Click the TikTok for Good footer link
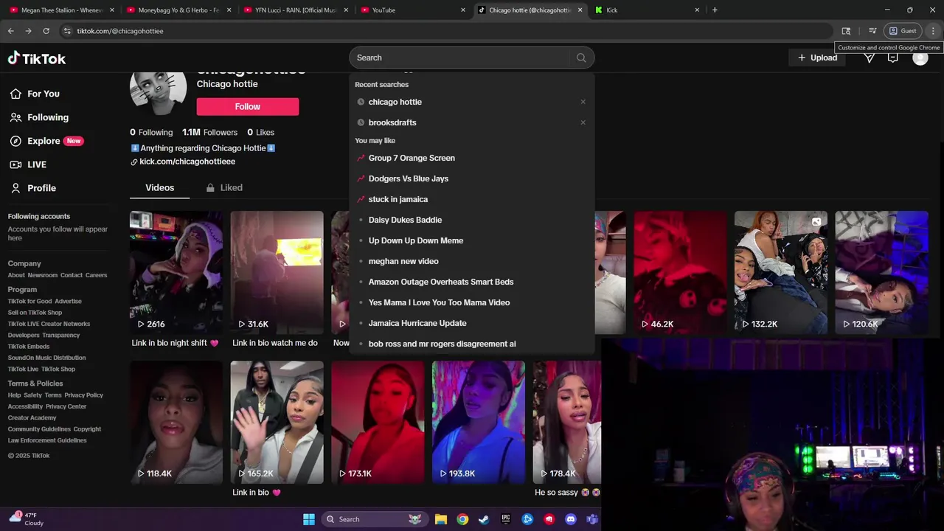This screenshot has width=944, height=531. pos(29,301)
